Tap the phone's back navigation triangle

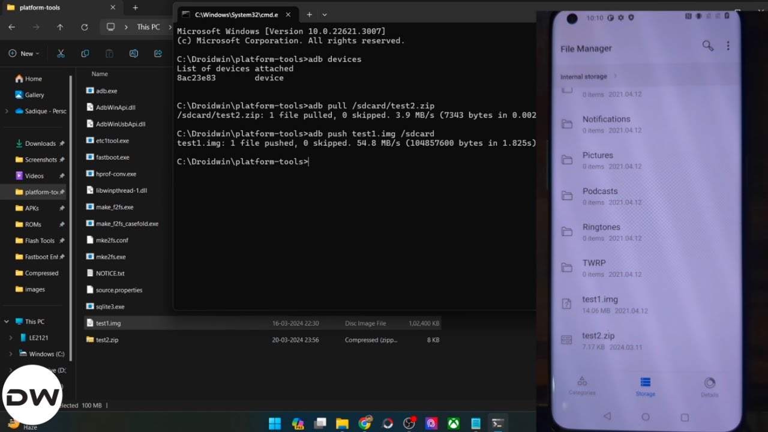(x=607, y=416)
